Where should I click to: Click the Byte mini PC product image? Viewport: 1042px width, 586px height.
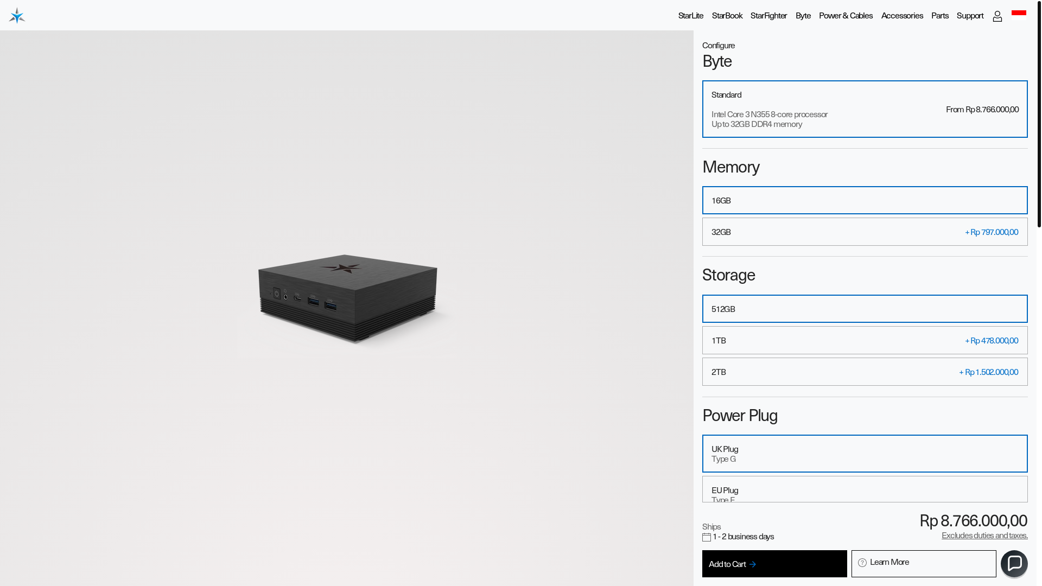[x=348, y=298]
